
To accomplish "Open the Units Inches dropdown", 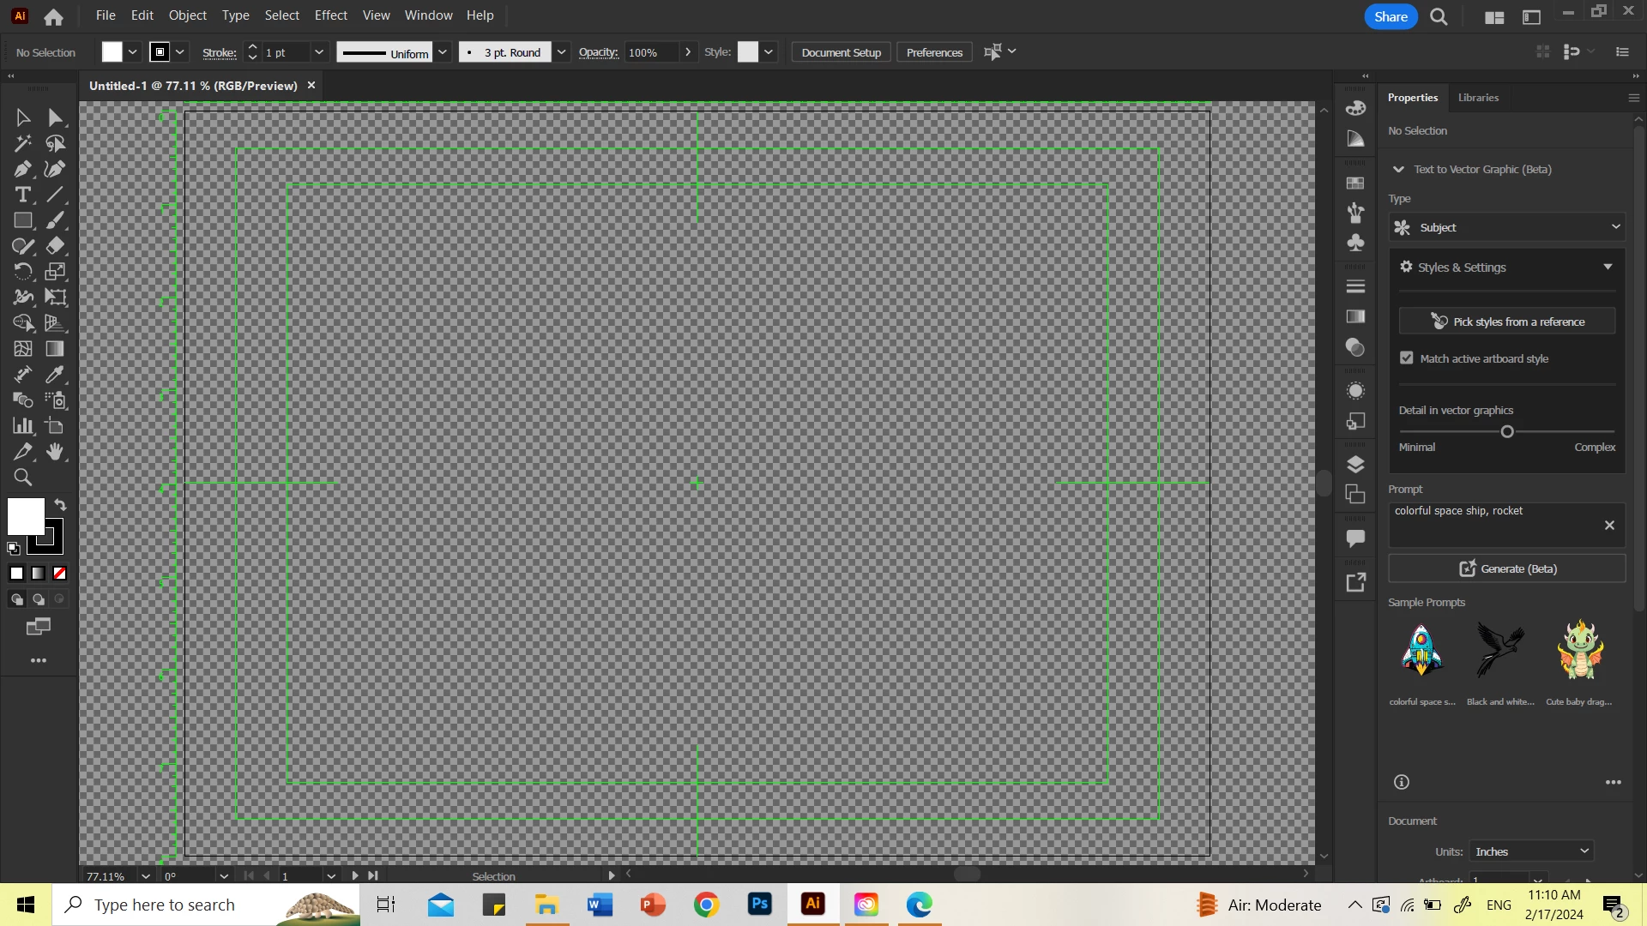I will 1531,851.
